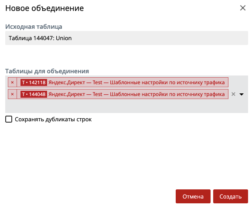Click empty area in Таблицы для объединения field
Viewport: 252px width, 209px height.
click(x=126, y=106)
